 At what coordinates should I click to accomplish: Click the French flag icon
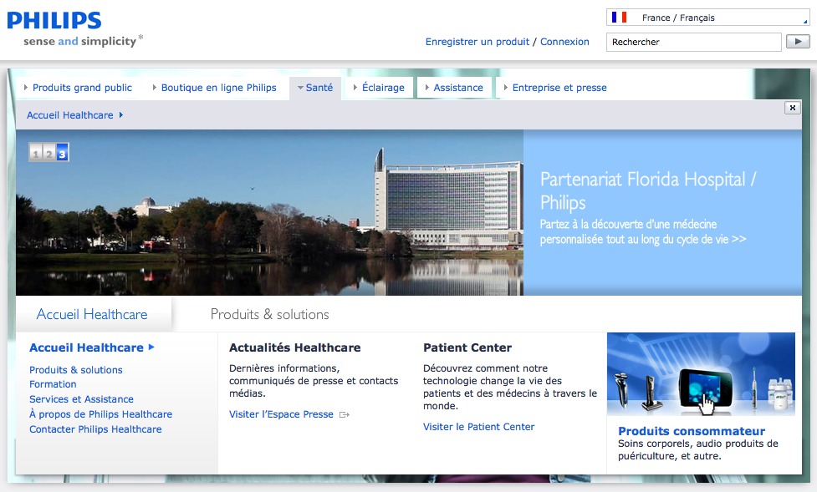point(619,18)
